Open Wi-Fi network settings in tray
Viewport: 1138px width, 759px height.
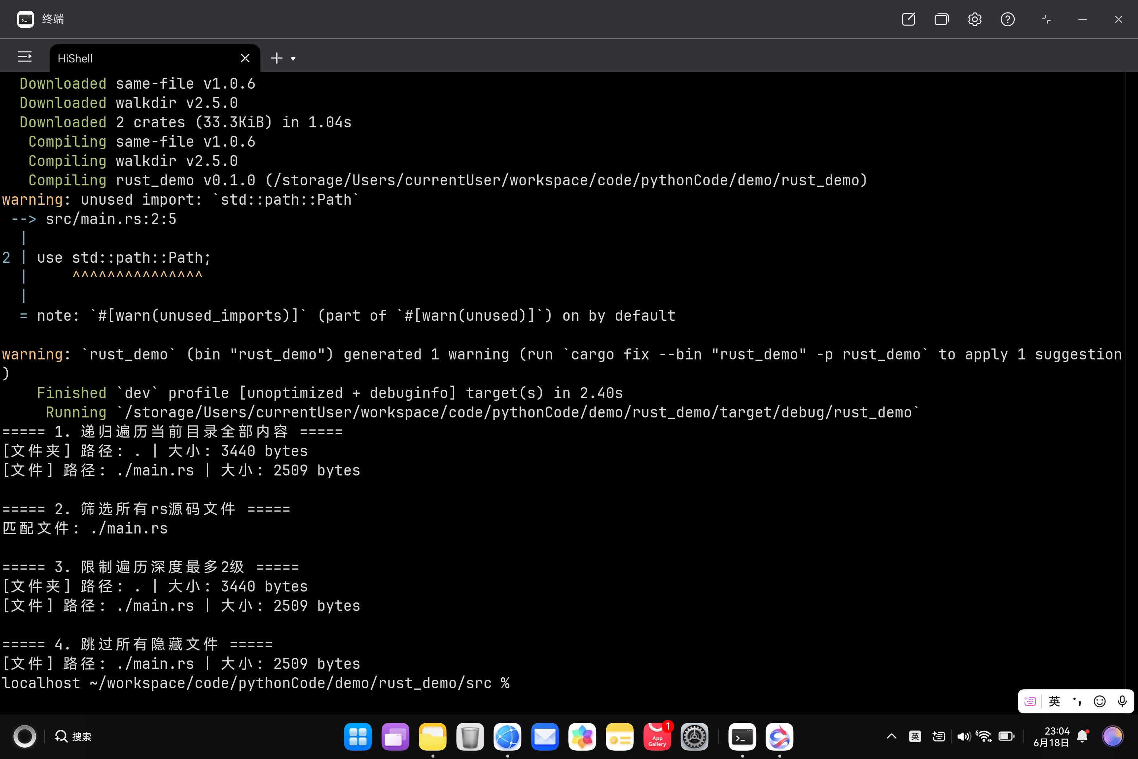pyautogui.click(x=984, y=737)
